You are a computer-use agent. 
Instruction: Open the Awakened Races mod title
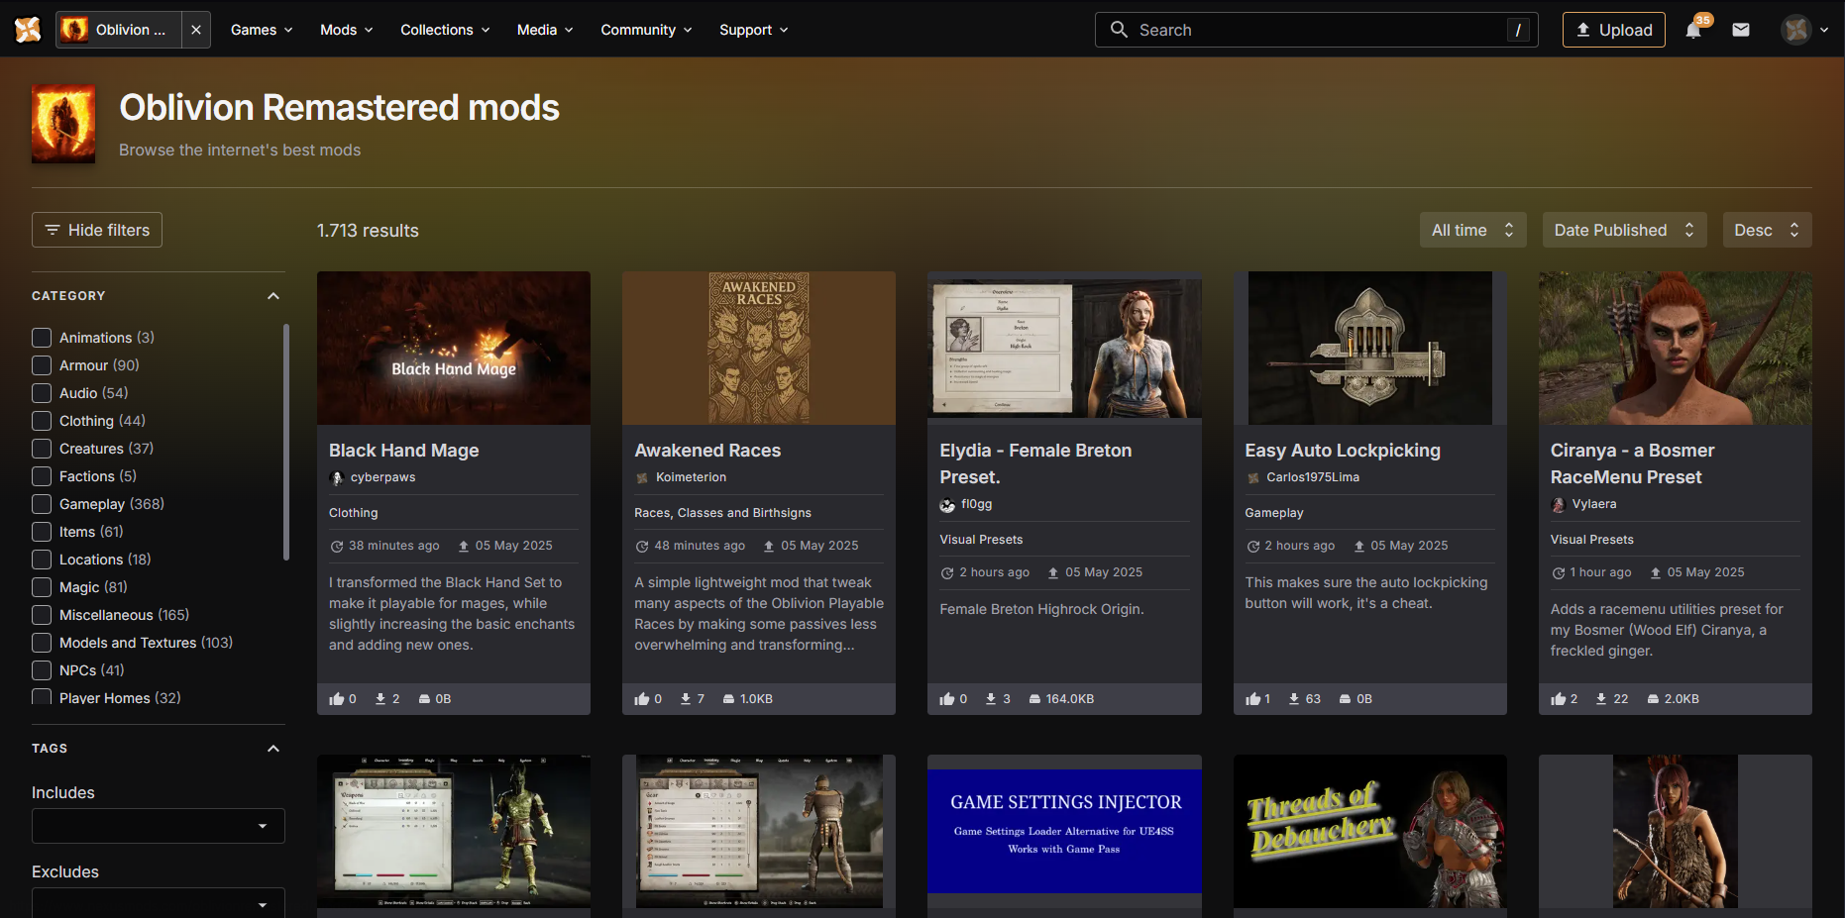click(707, 451)
